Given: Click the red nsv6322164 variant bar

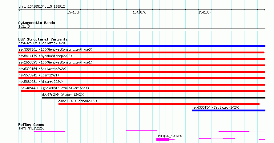Looking at the screenshot, I should [142, 72].
